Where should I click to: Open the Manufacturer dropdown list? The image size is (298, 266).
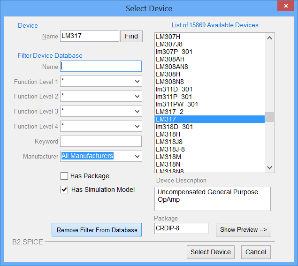point(137,156)
